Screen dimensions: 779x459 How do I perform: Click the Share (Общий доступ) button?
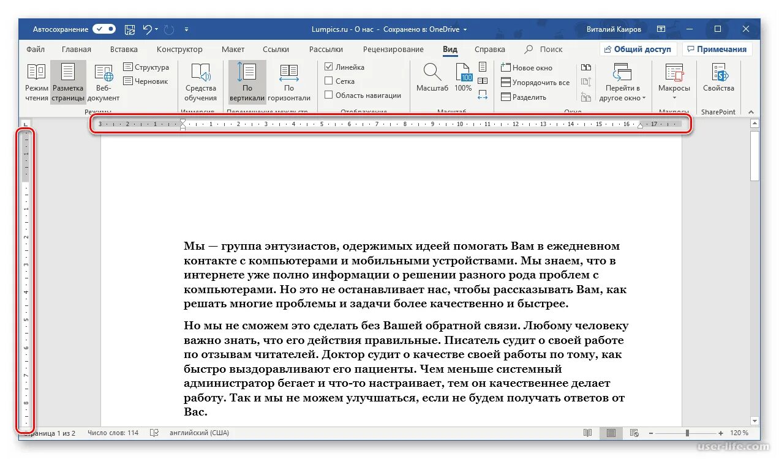pos(638,49)
